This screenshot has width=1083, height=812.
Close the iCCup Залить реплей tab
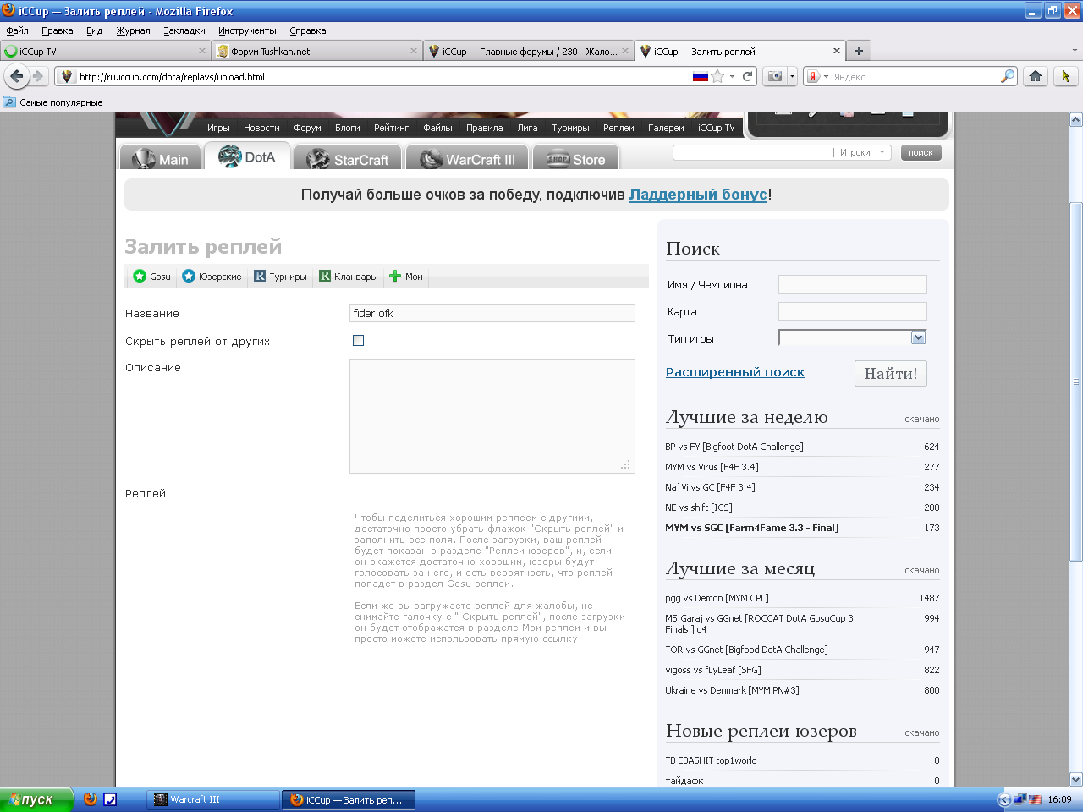tap(837, 51)
